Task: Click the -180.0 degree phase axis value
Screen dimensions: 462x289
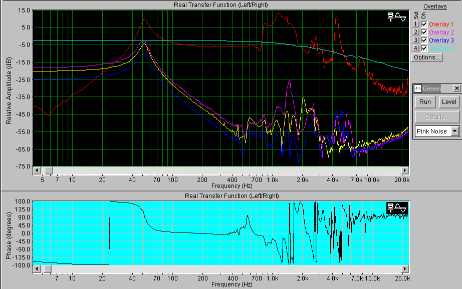Action: 21,265
